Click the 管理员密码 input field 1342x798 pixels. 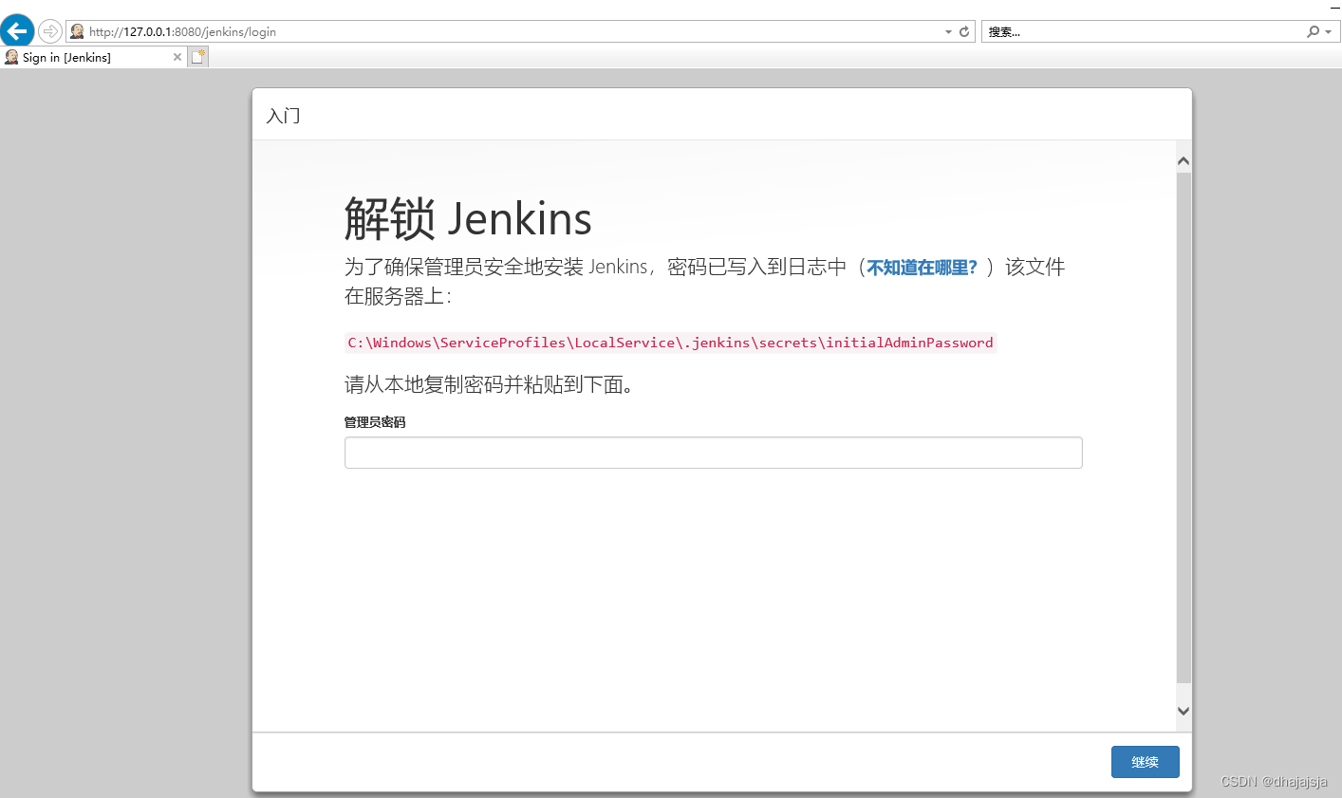coord(713,453)
